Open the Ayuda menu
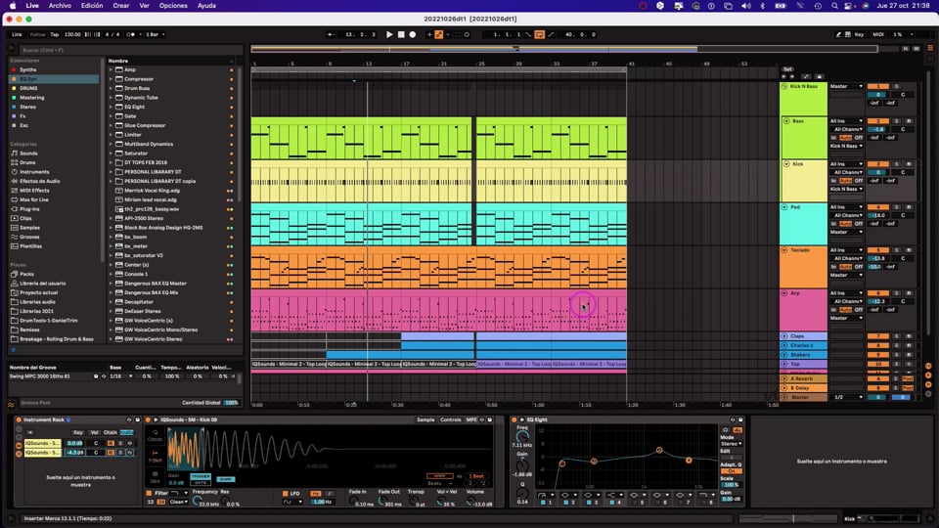This screenshot has height=528, width=939. pos(206,6)
